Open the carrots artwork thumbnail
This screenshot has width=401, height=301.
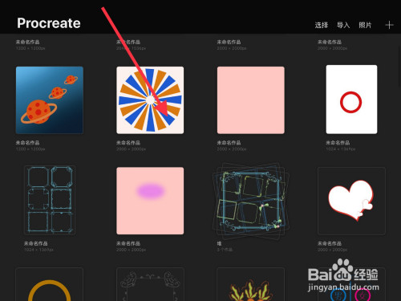[251, 284]
